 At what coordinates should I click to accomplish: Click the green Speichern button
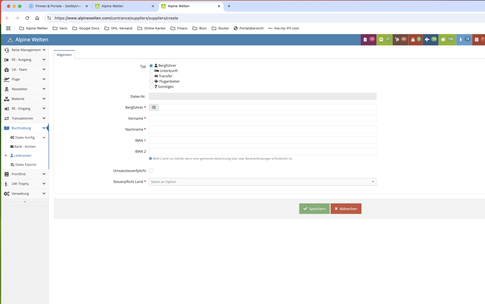[314, 209]
